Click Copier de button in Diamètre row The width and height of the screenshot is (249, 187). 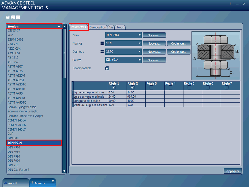[x=179, y=51]
